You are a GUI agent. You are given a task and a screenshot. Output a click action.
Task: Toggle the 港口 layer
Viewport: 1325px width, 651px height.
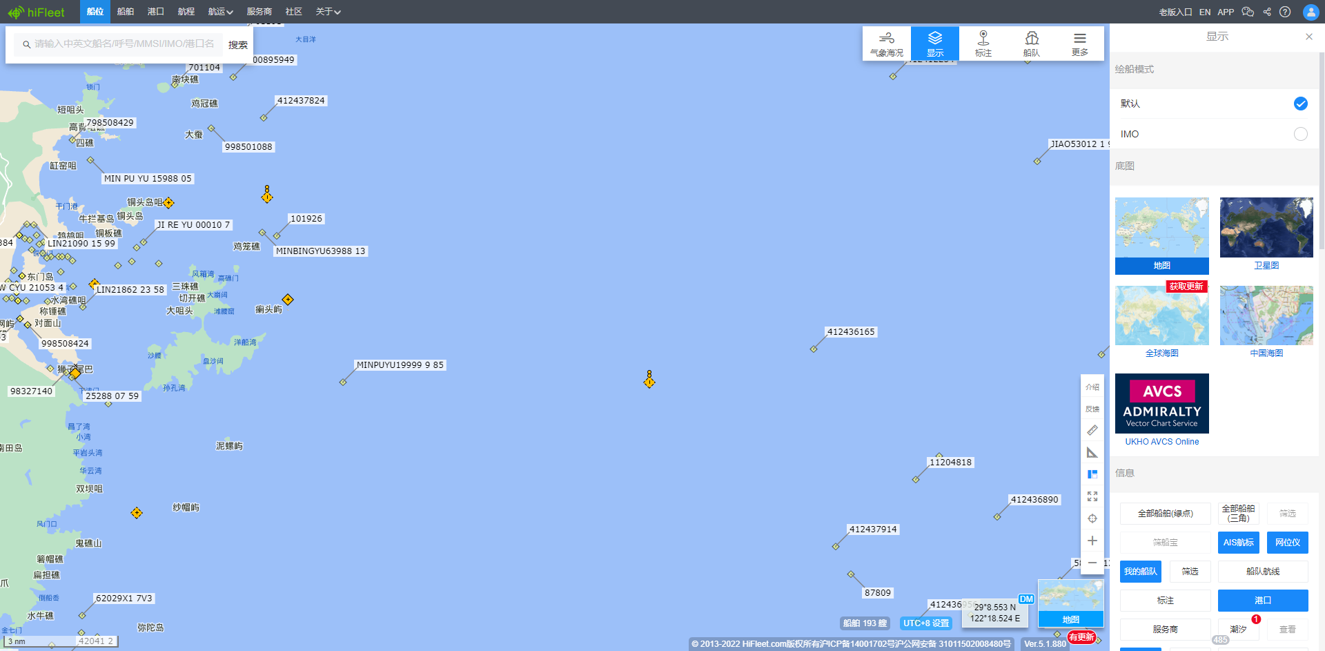(x=1263, y=601)
